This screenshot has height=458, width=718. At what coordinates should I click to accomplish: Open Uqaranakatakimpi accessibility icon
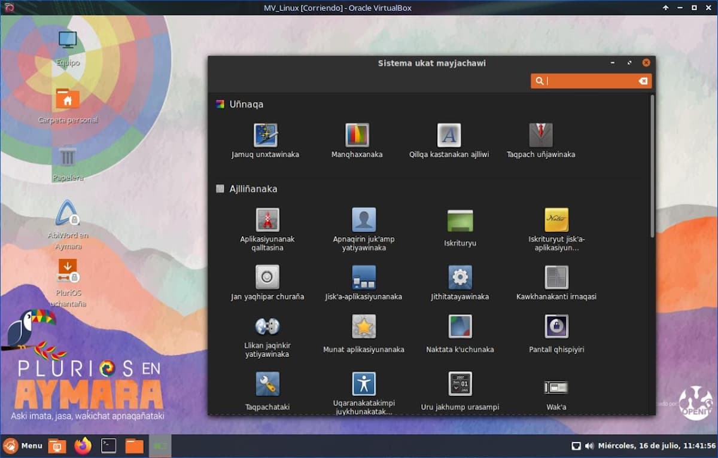point(364,384)
